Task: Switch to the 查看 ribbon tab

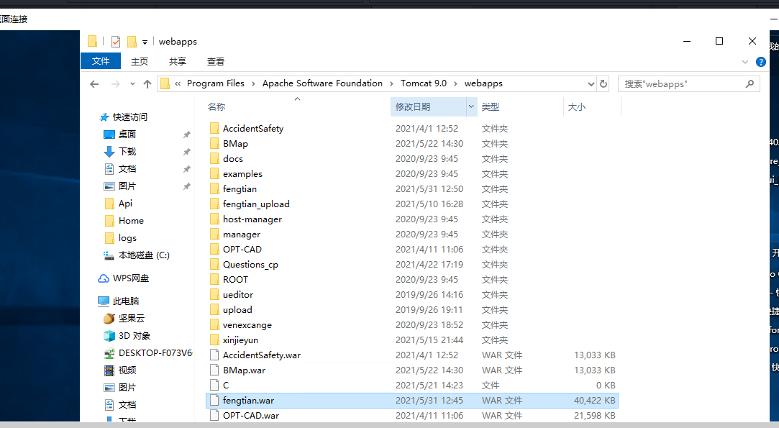Action: click(x=215, y=62)
